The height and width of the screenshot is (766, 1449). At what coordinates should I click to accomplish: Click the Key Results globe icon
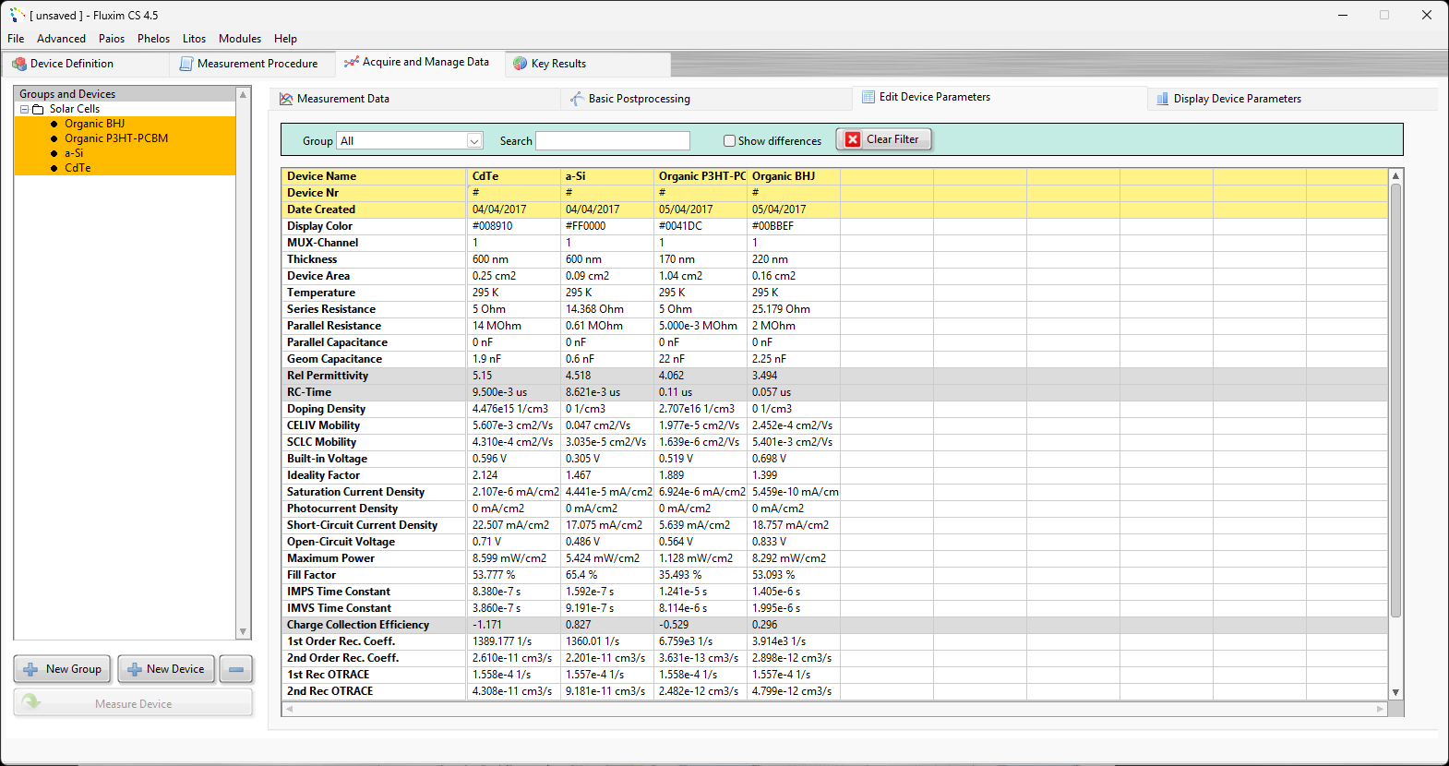521,64
